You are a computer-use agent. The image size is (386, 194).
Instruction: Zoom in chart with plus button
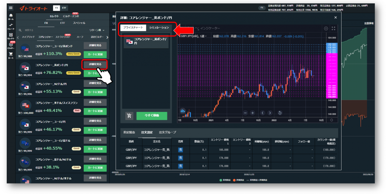pyautogui.click(x=252, y=113)
